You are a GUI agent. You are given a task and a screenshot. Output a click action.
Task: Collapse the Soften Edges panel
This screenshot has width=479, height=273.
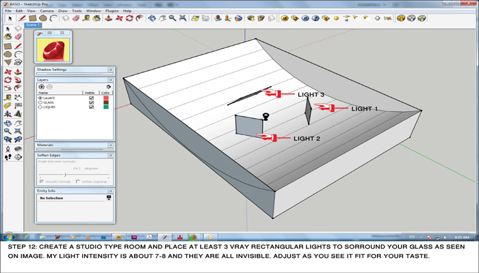pyautogui.click(x=110, y=156)
